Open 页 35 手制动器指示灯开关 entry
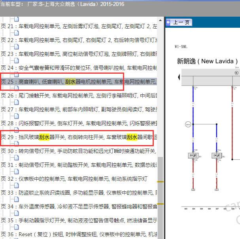The height and width of the screenshot is (239, 240). point(79,220)
